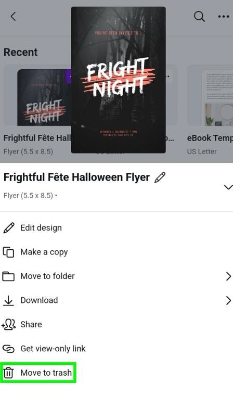This screenshot has width=233, height=395.
Task: Select Get view-only link entry
Action: 116,349
